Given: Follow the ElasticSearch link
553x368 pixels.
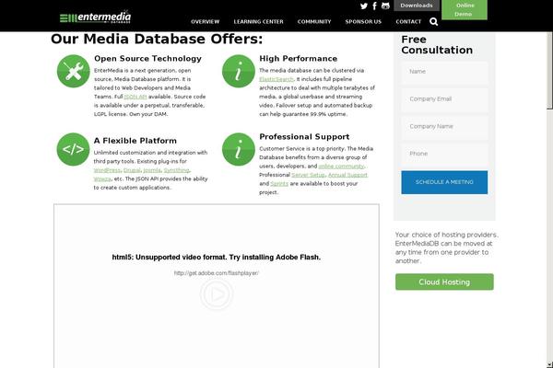Looking at the screenshot, I should 276,79.
